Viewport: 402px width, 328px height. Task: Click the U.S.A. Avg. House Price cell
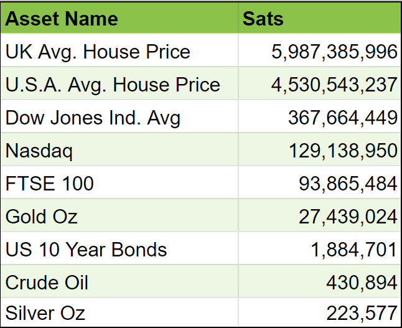pos(113,85)
